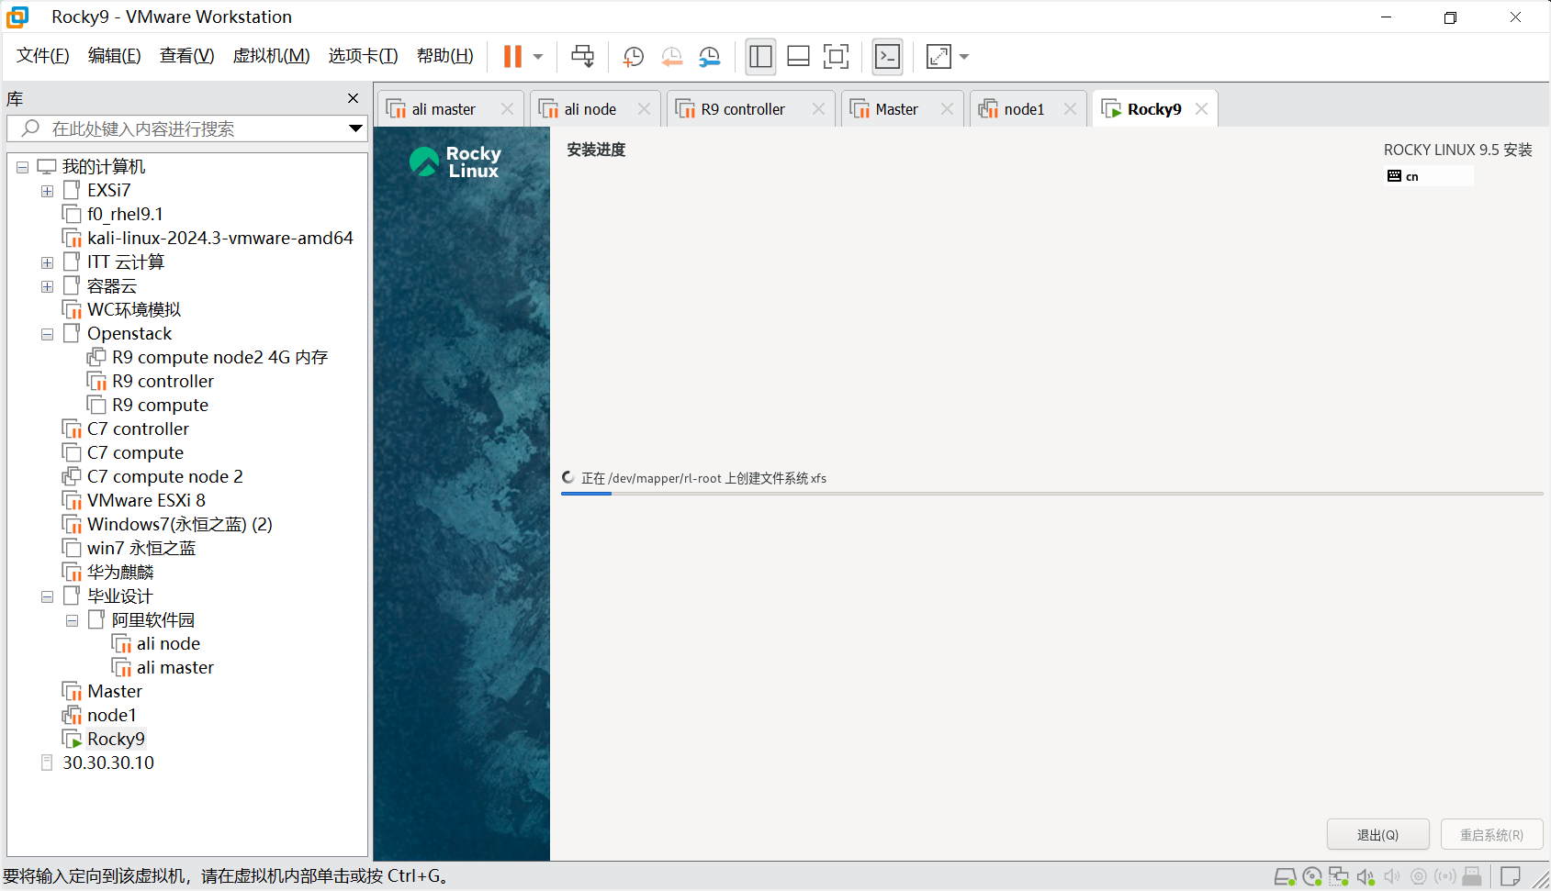Image resolution: width=1551 pixels, height=891 pixels.
Task: Click the cn keyboard layout indicator
Action: [1428, 176]
